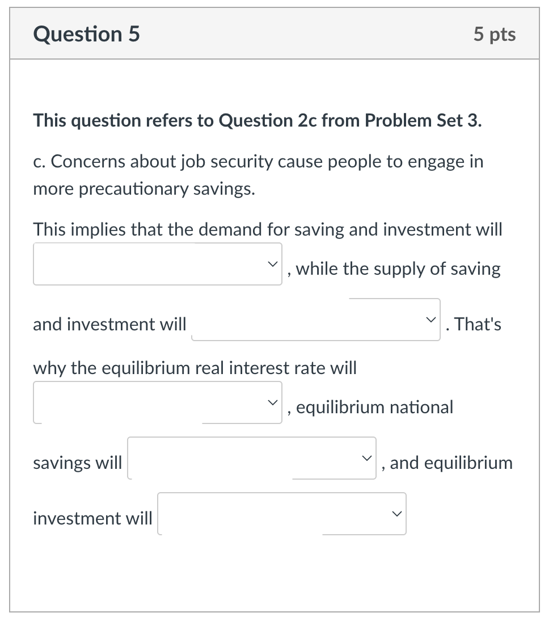Click the arrow inside the top-left answer box
Image resolution: width=557 pixels, height=621 pixels.
272,263
